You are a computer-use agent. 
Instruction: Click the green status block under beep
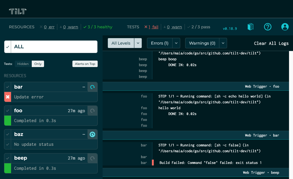coord(8,168)
